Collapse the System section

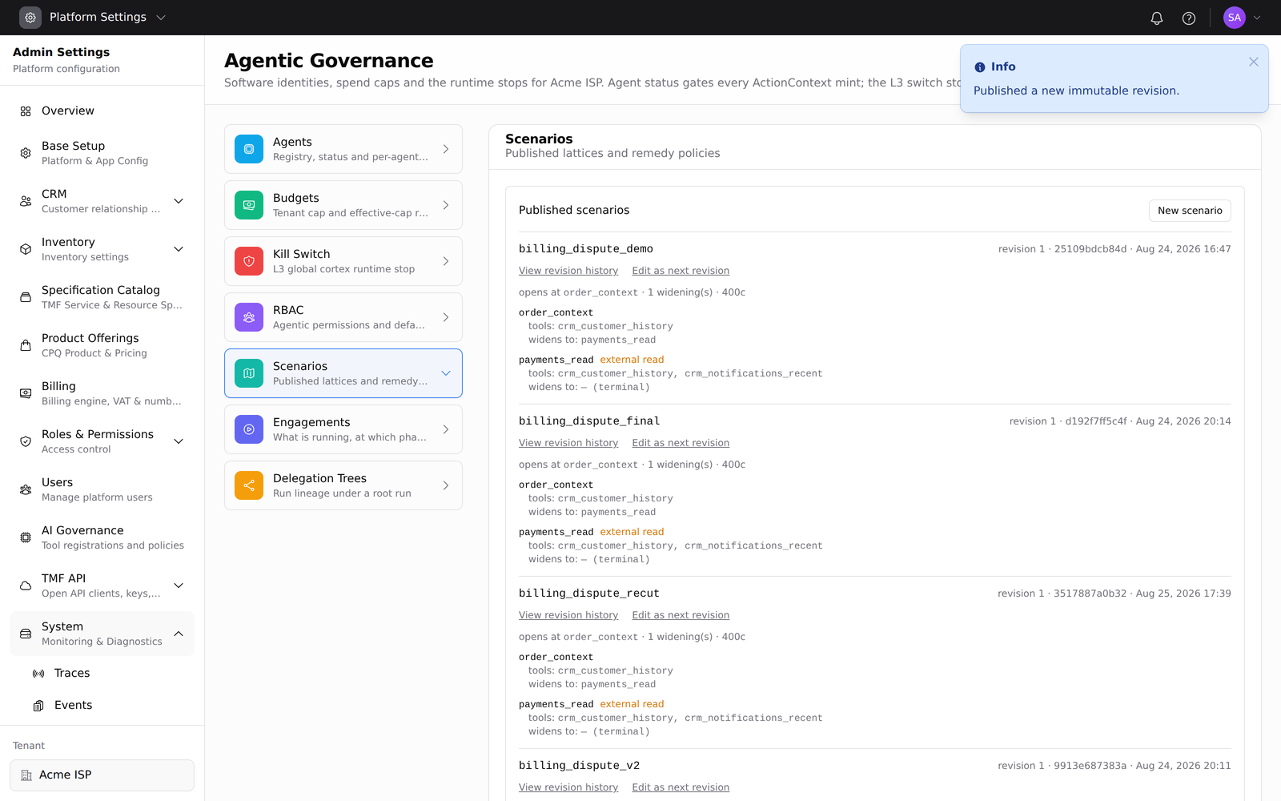(x=179, y=634)
